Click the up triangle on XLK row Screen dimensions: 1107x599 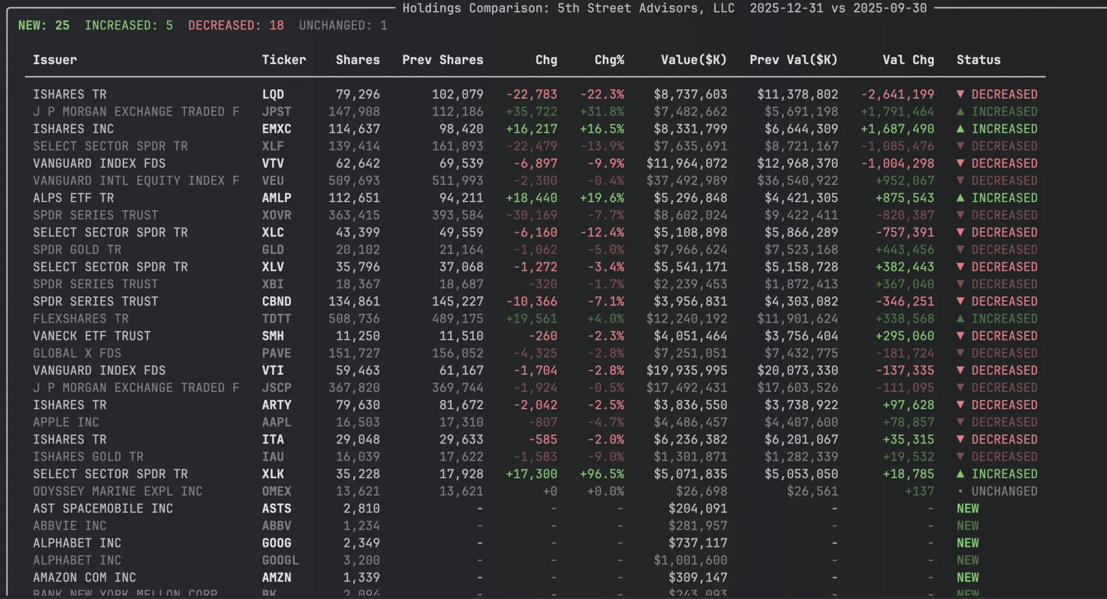click(960, 474)
